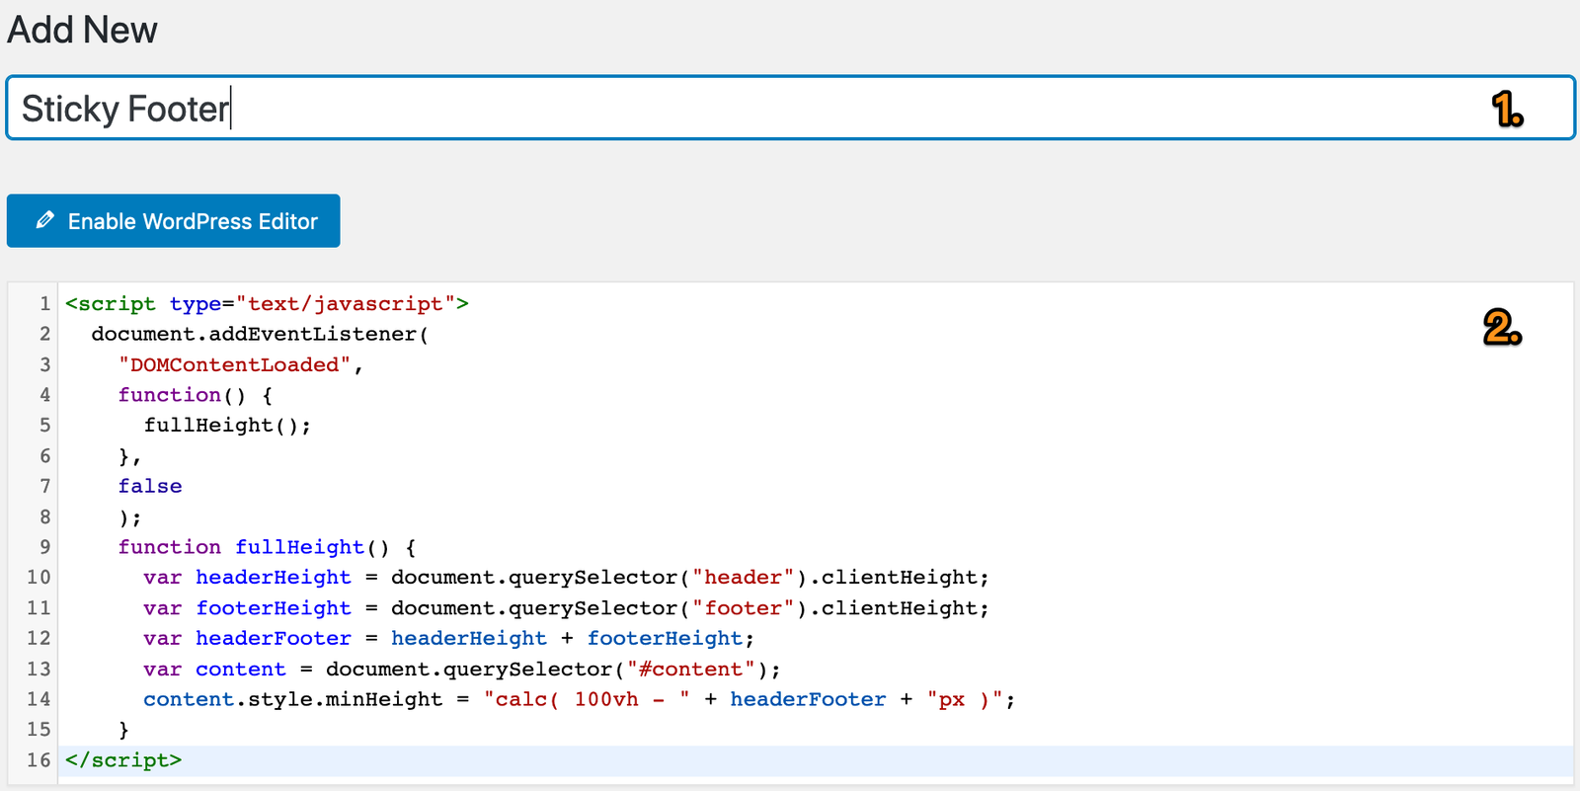Screen dimensions: 1580x791
Task: Click the closing script tag on line 16
Action: click(123, 760)
